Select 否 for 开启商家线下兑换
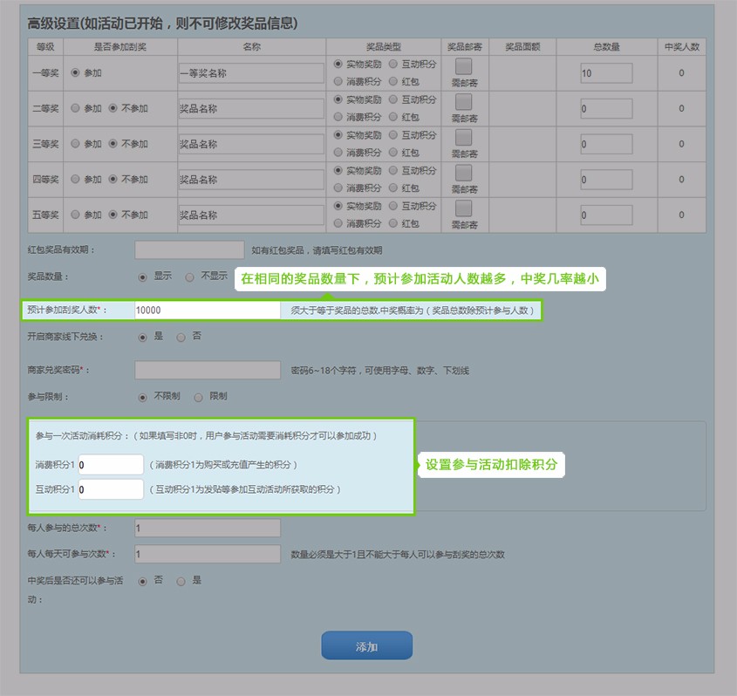 pyautogui.click(x=181, y=337)
